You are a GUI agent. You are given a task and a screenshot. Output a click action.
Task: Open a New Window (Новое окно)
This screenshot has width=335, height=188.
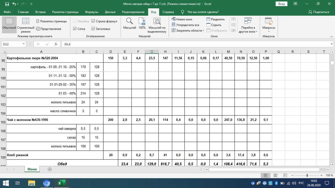(182, 19)
